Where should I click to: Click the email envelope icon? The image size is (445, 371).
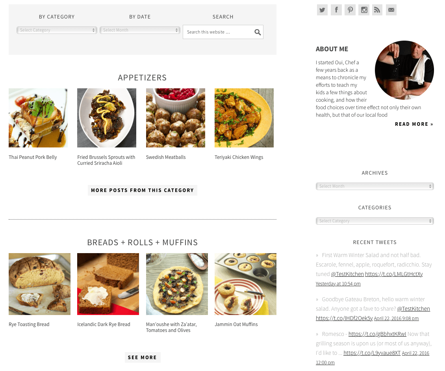[391, 10]
